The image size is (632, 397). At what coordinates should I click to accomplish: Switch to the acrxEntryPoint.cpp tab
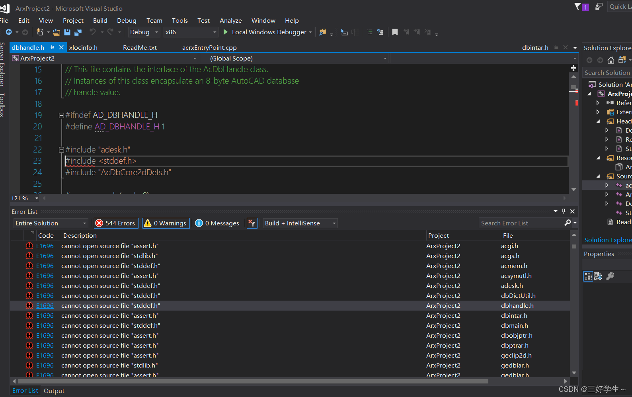[x=209, y=47]
